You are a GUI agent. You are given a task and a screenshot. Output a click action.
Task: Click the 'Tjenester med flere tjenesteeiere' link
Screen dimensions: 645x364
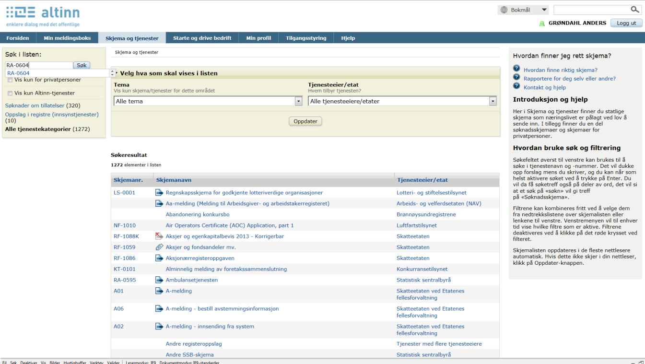click(x=439, y=344)
